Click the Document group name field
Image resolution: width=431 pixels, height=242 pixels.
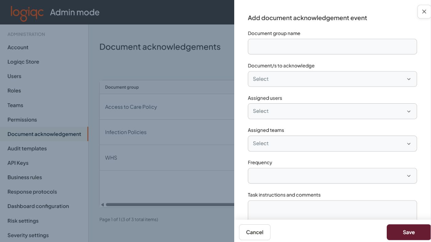[332, 47]
